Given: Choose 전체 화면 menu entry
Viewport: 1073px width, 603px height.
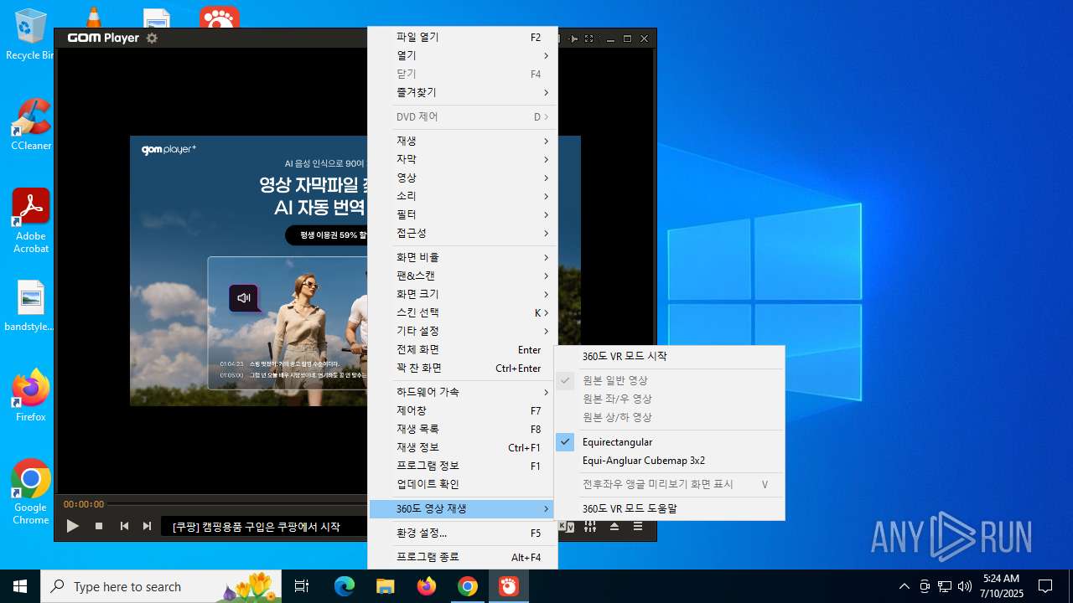Looking at the screenshot, I should click(x=462, y=349).
